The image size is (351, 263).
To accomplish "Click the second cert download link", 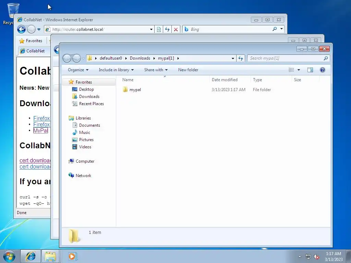I will click(35, 167).
